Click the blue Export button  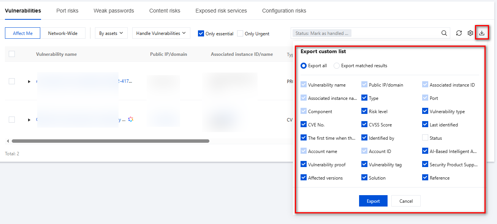[x=373, y=201]
